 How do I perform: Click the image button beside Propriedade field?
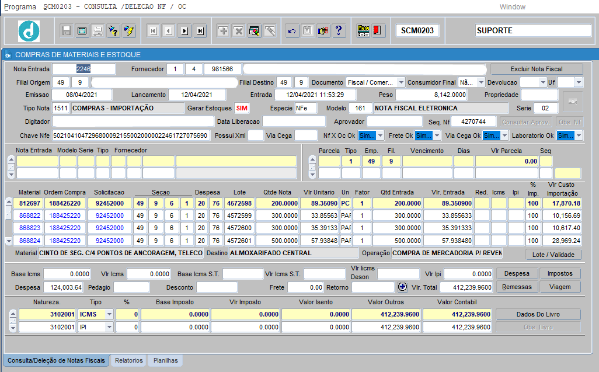click(573, 101)
